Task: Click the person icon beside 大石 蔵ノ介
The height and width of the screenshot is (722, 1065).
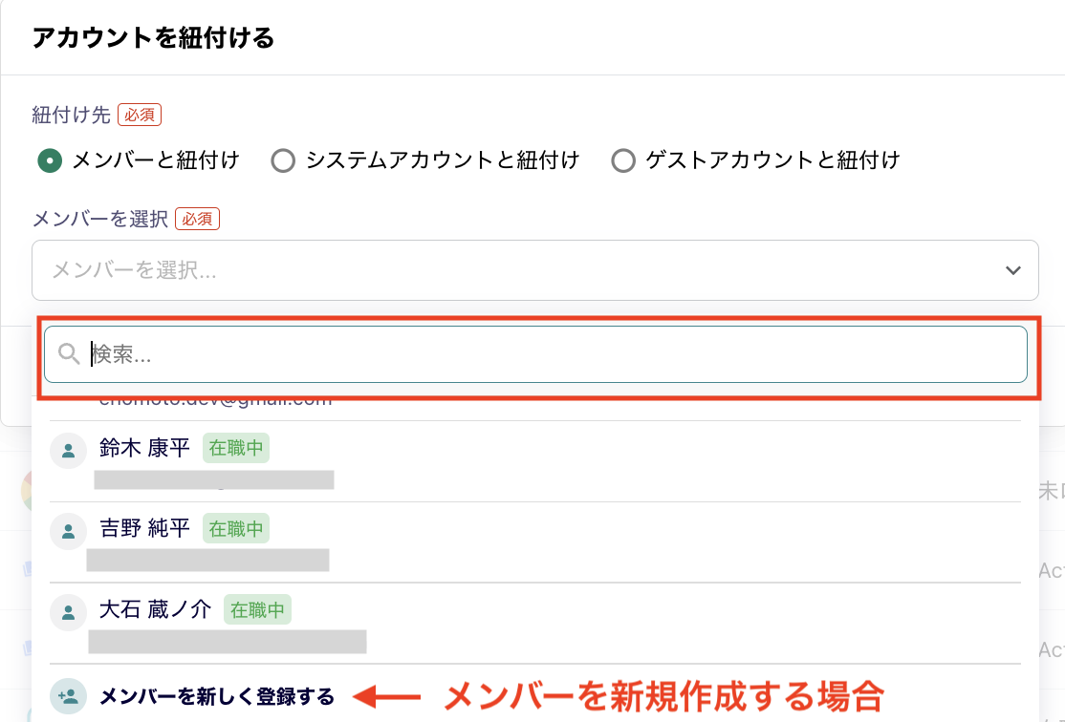Action: tap(67, 611)
